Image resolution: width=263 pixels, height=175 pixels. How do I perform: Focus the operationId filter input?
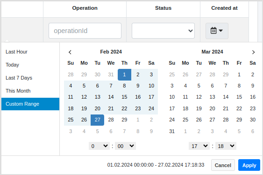click(85, 31)
